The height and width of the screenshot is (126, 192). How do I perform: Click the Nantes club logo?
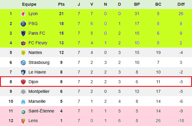23,52
